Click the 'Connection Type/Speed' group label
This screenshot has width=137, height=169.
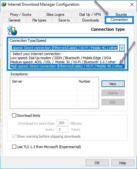28,41
